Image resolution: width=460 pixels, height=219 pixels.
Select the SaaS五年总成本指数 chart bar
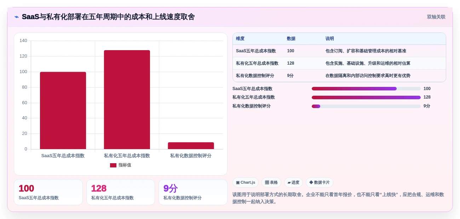pos(63,111)
